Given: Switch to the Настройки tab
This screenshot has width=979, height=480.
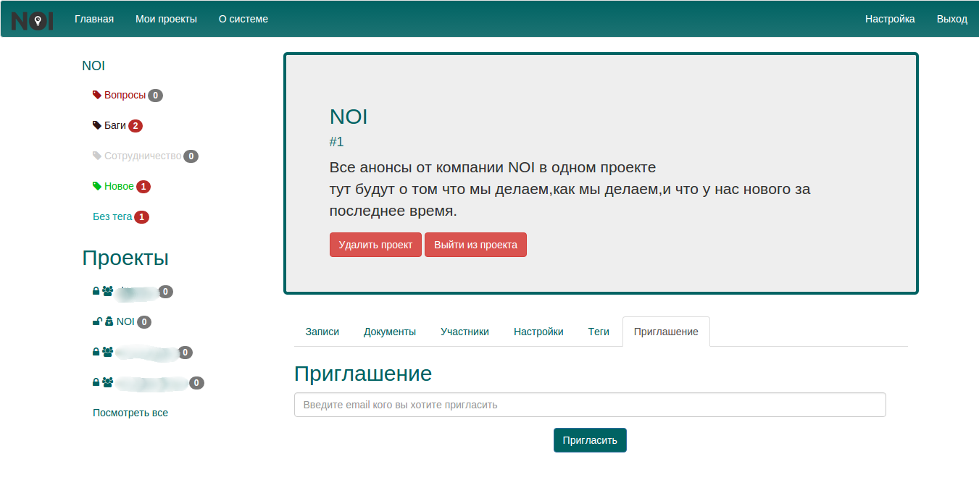Looking at the screenshot, I should (538, 332).
